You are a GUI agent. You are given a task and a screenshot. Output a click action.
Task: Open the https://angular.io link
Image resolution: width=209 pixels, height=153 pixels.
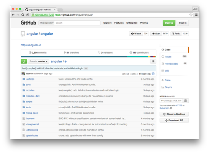tap(31, 45)
